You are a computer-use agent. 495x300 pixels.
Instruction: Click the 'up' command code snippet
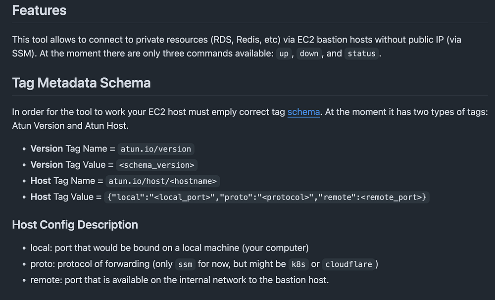tap(284, 53)
